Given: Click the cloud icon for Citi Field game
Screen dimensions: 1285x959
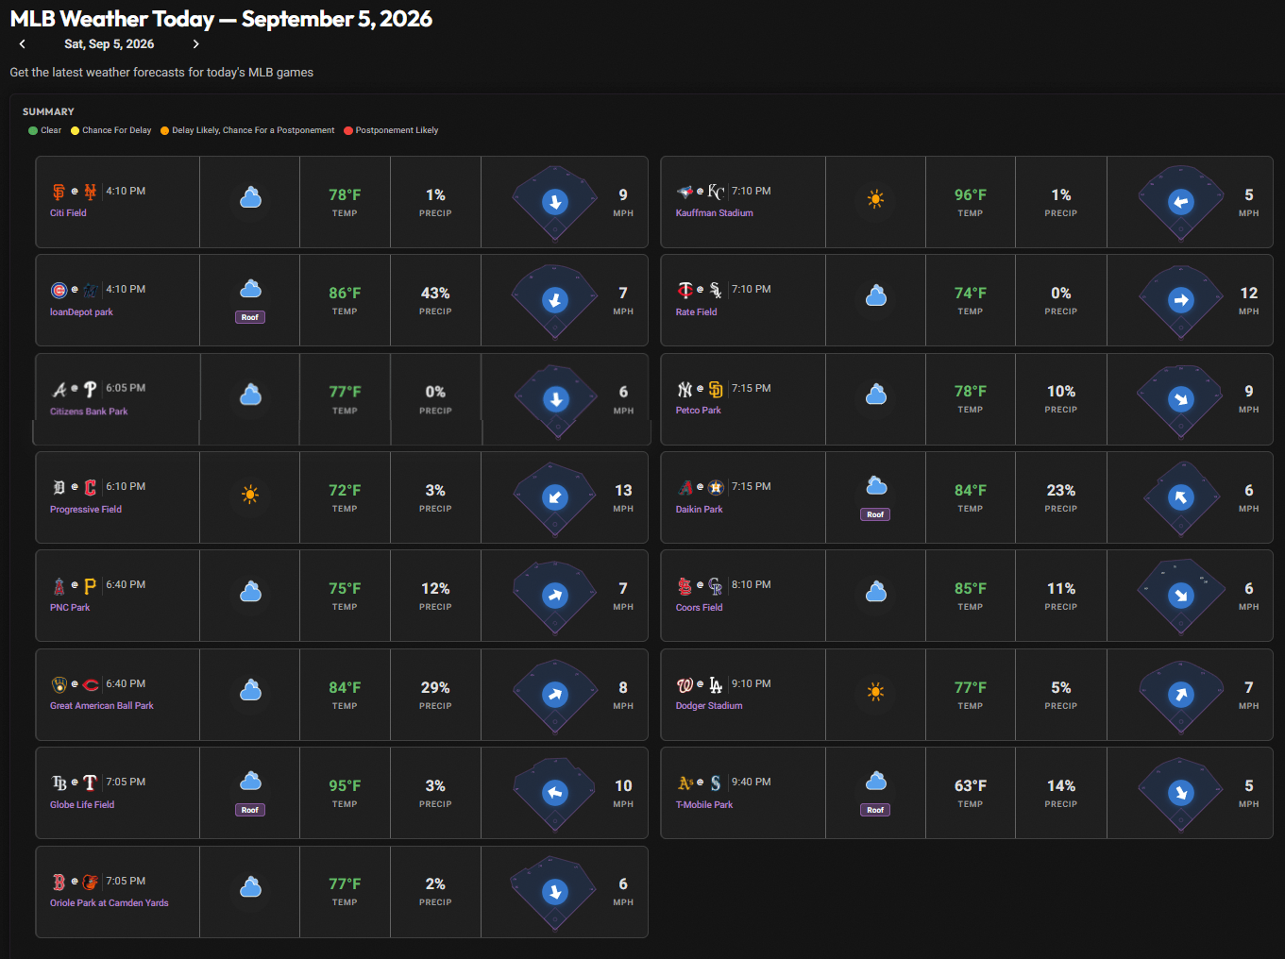Looking at the screenshot, I should (250, 198).
